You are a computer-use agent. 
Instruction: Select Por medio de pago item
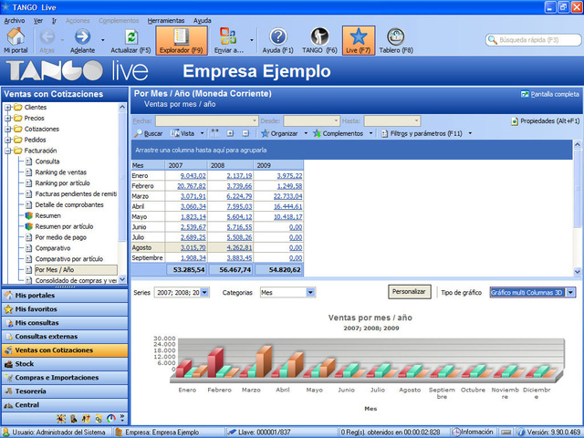[x=61, y=237]
